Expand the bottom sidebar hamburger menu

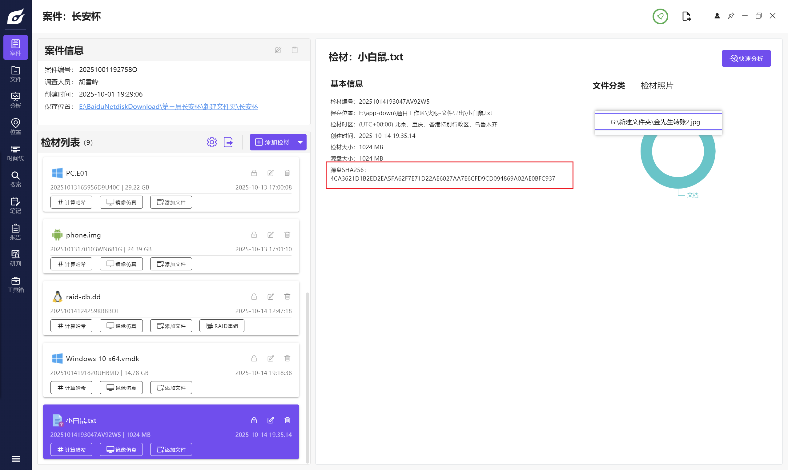coord(15,459)
